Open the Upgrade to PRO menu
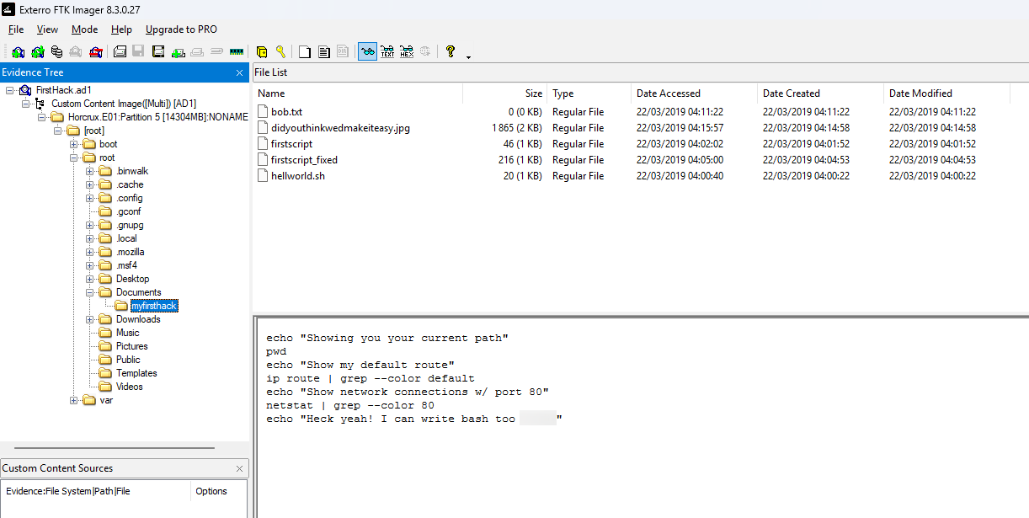The height and width of the screenshot is (518, 1029). click(x=181, y=29)
